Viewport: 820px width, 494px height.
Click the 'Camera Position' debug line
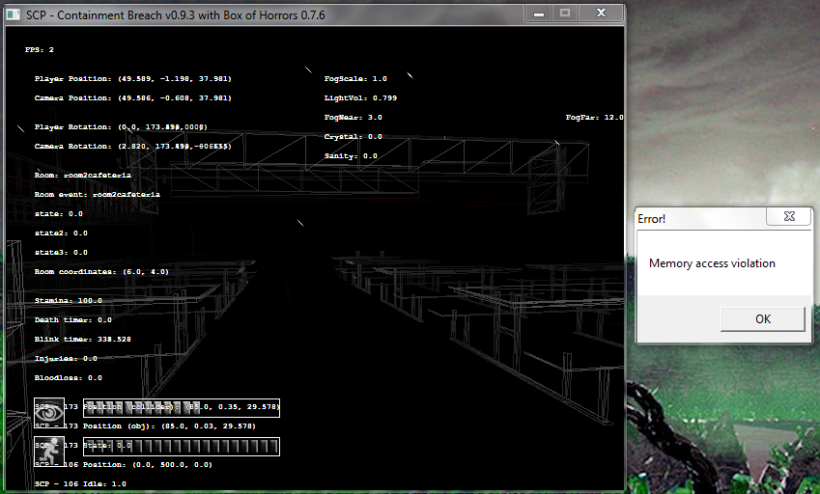pos(133,98)
